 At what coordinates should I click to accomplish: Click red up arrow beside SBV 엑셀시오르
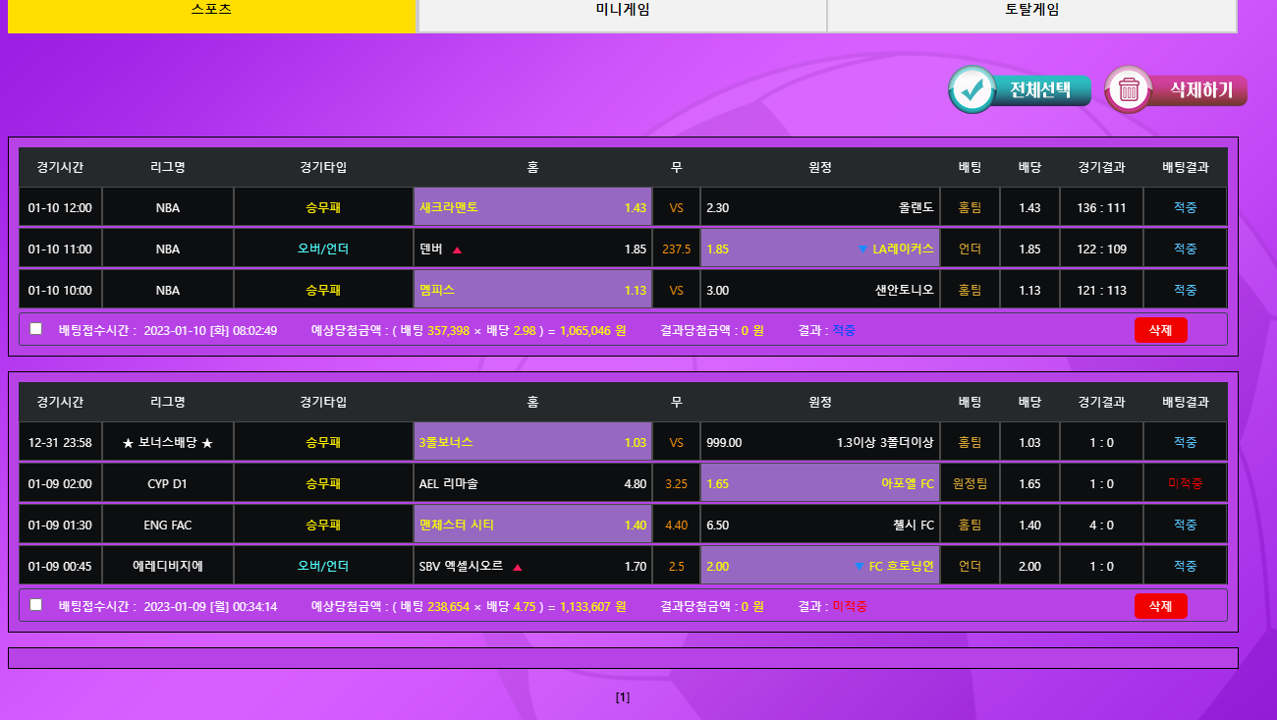pyautogui.click(x=517, y=567)
